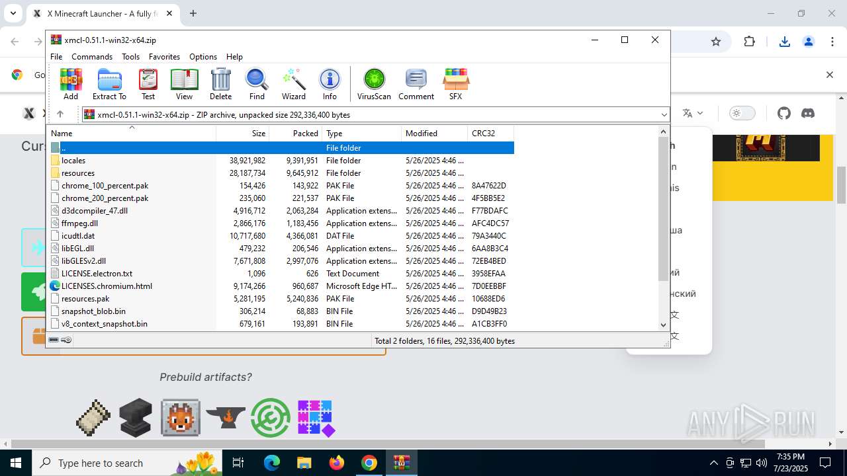Open Chrome profile avatar icon

pos(809,42)
